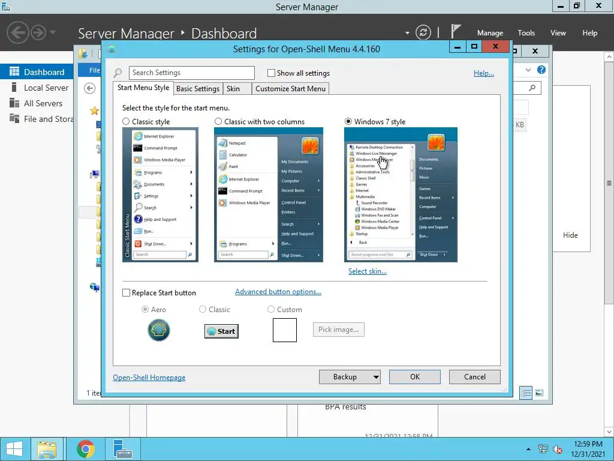
Task: Switch Explorer to details view icon
Action: click(x=526, y=393)
